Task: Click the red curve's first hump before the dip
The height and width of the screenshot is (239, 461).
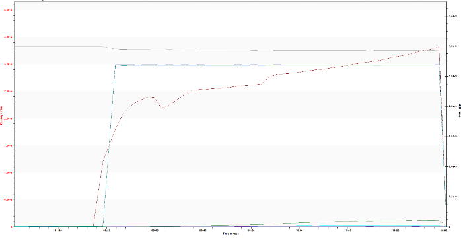Action: (151, 97)
